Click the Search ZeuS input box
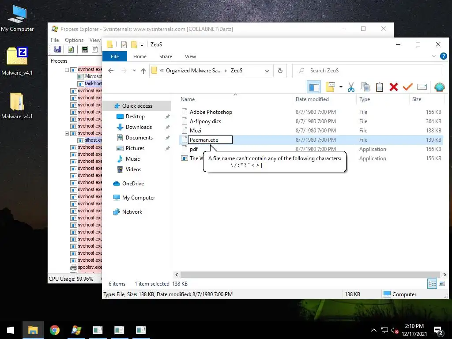 (368, 71)
